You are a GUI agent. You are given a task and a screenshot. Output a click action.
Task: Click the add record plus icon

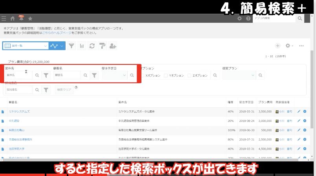coord(278,46)
